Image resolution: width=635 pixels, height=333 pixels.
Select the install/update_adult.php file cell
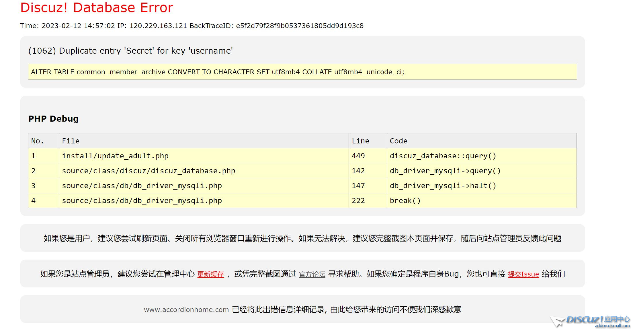(x=115, y=156)
